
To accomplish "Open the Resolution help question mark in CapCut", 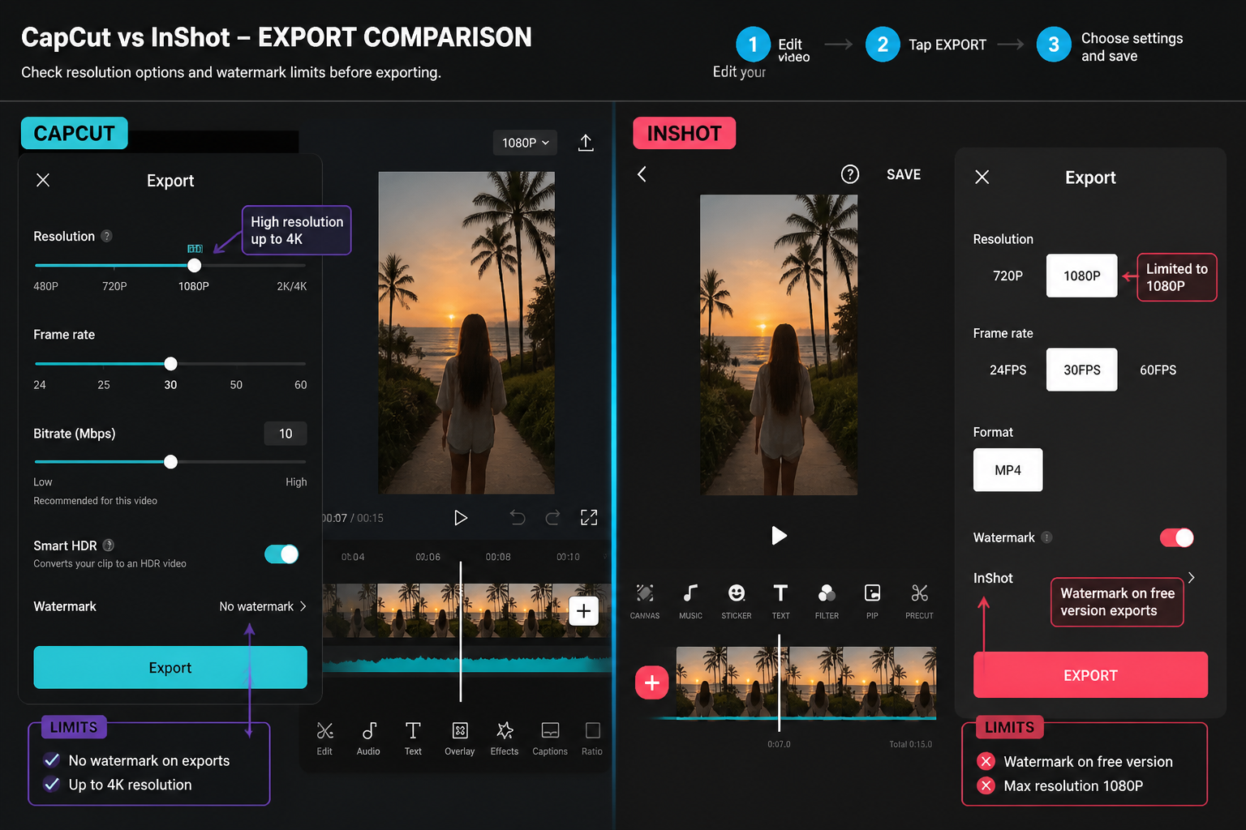I will pyautogui.click(x=106, y=236).
